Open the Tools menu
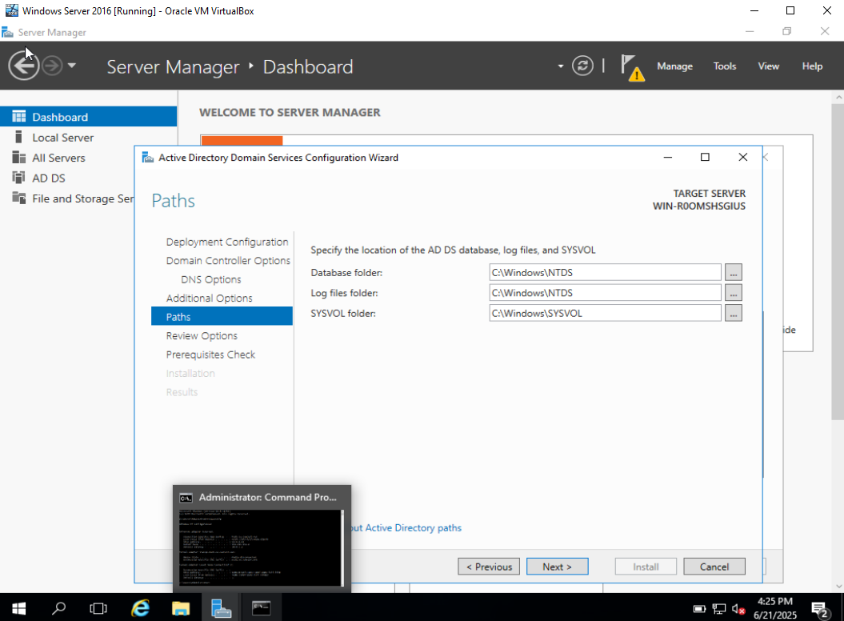 coord(725,66)
